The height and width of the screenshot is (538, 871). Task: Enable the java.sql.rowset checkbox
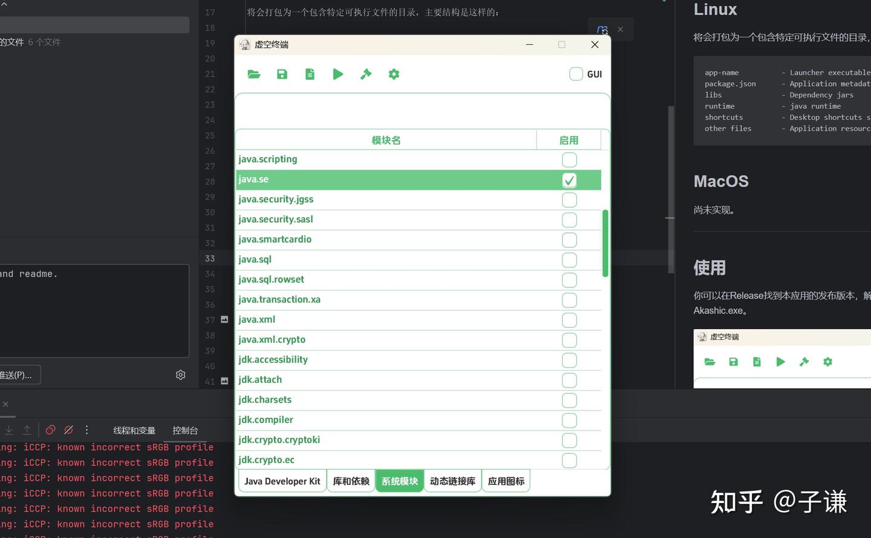(x=569, y=280)
